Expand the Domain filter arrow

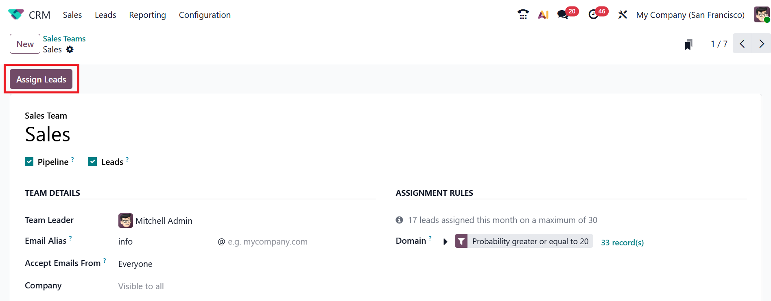(x=446, y=242)
